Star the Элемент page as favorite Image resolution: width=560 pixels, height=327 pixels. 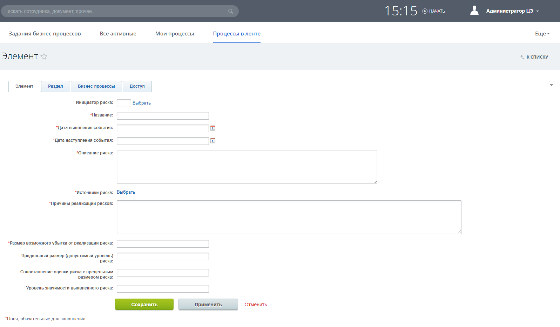tap(44, 56)
